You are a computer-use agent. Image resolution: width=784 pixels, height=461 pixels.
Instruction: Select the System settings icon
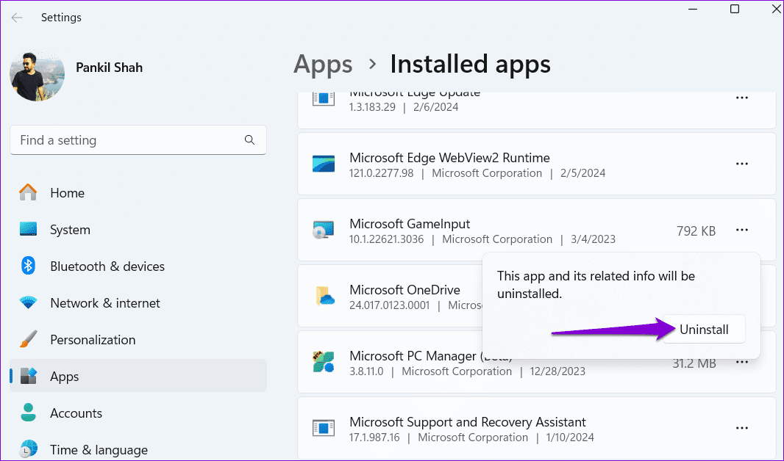point(27,229)
